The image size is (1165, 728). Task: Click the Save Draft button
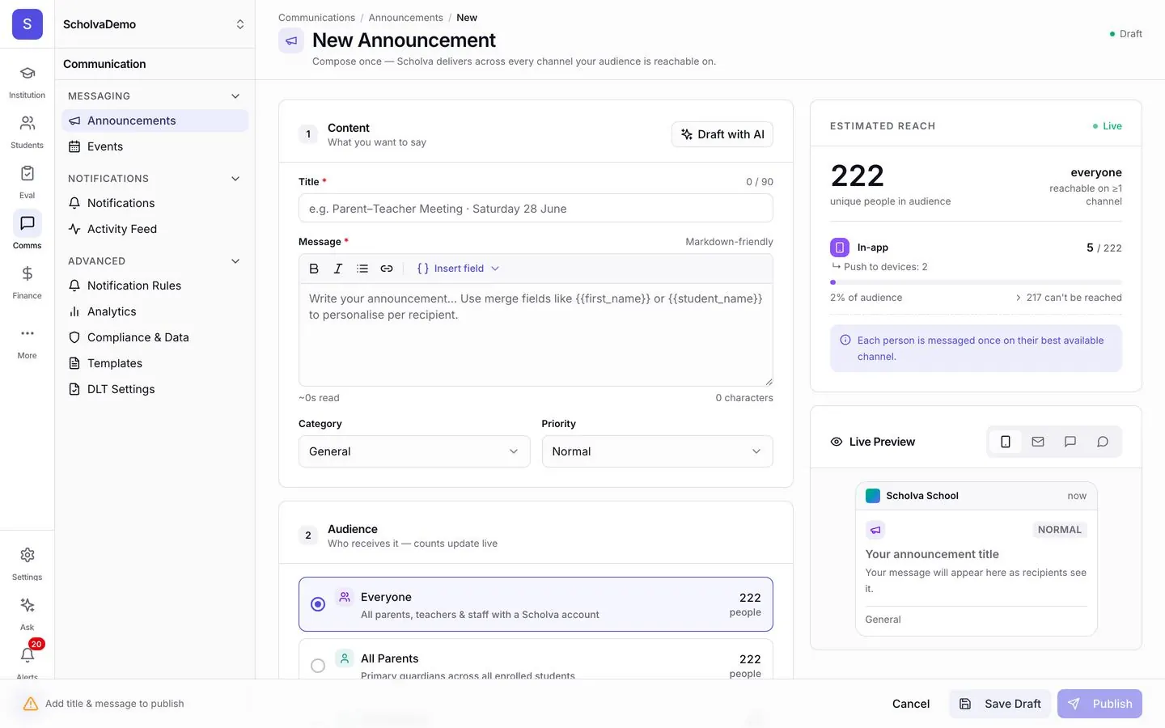click(x=1000, y=704)
